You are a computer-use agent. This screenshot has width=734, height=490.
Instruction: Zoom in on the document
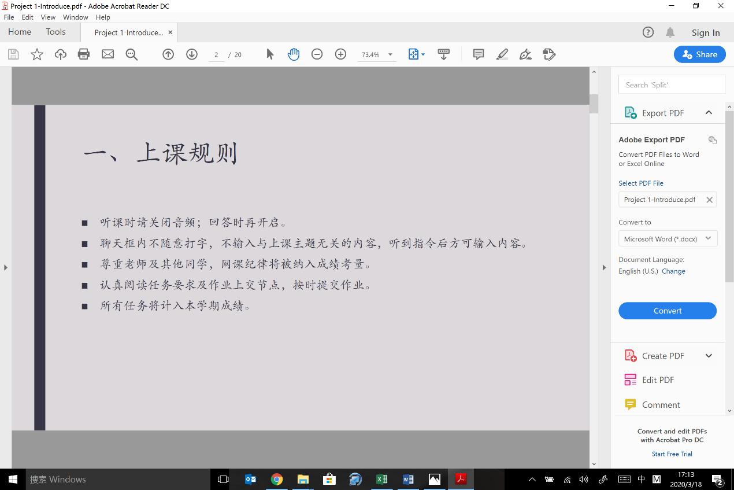coord(340,54)
